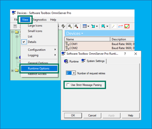Select the Details view option
The height and width of the screenshot is (129, 152).
pyautogui.click(x=32, y=42)
